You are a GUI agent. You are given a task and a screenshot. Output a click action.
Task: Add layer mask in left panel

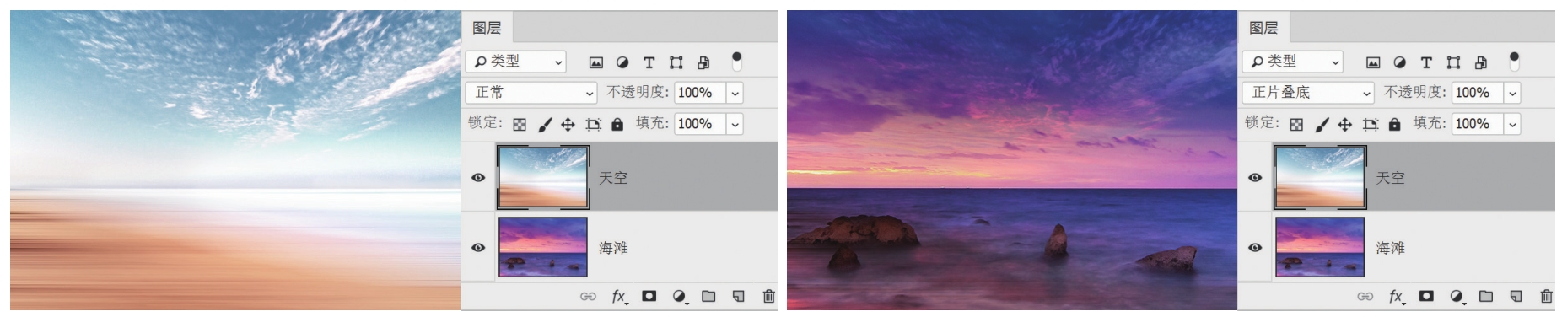pos(649,296)
